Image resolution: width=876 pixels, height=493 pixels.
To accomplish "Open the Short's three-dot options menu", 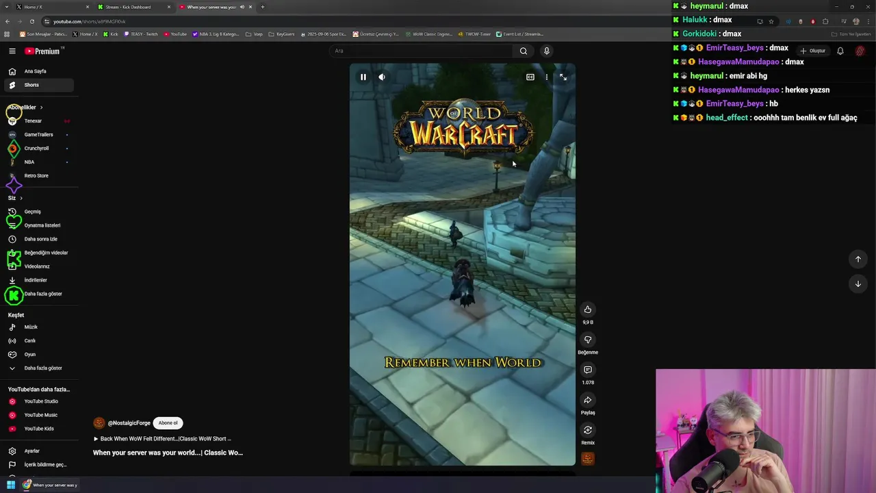I will [x=546, y=77].
